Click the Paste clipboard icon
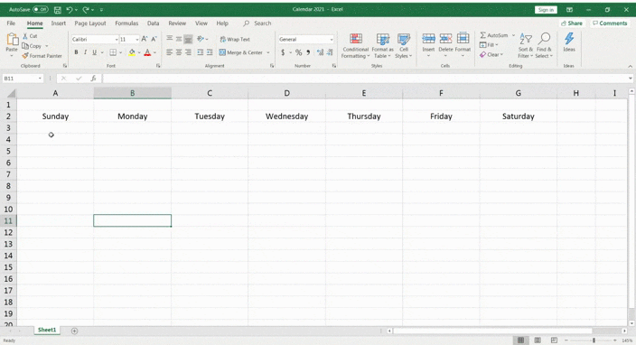Screen dimensions: 636x345 coord(12,40)
